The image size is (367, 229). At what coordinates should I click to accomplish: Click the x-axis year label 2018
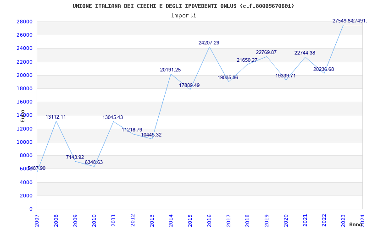248,221
